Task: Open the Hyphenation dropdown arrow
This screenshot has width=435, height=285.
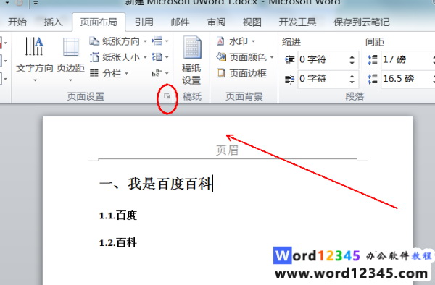Action: [x=167, y=73]
